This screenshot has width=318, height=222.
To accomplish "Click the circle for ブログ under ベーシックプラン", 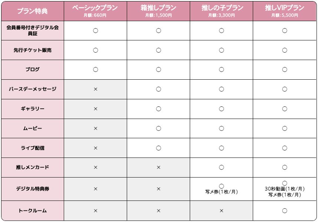I will (x=95, y=69).
